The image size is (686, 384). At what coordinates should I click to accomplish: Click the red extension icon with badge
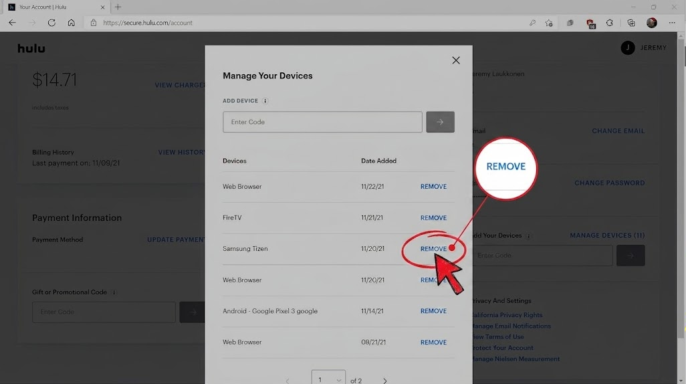[591, 23]
